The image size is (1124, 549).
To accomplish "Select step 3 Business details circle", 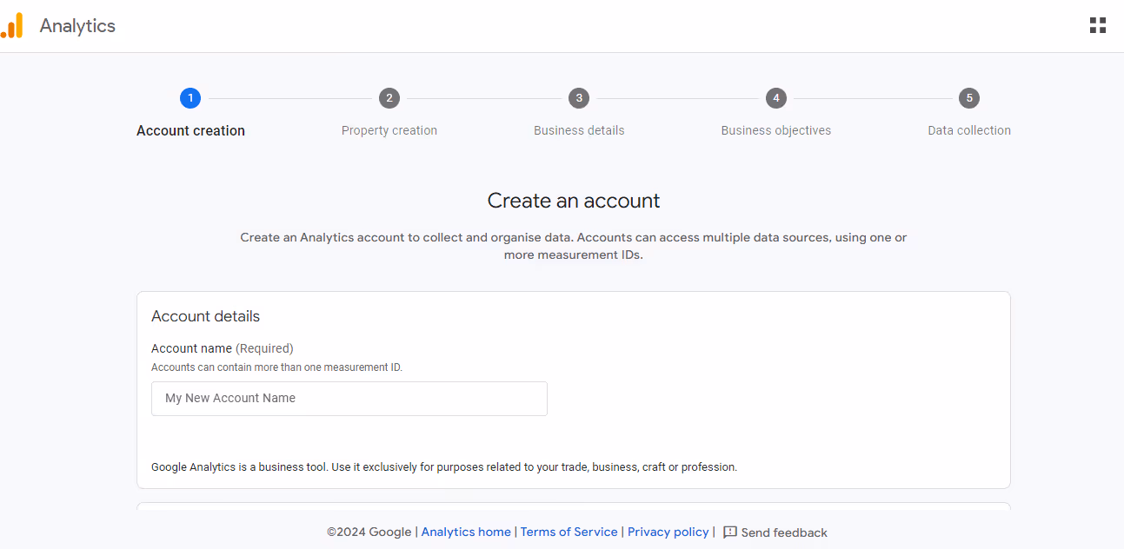I will [579, 98].
